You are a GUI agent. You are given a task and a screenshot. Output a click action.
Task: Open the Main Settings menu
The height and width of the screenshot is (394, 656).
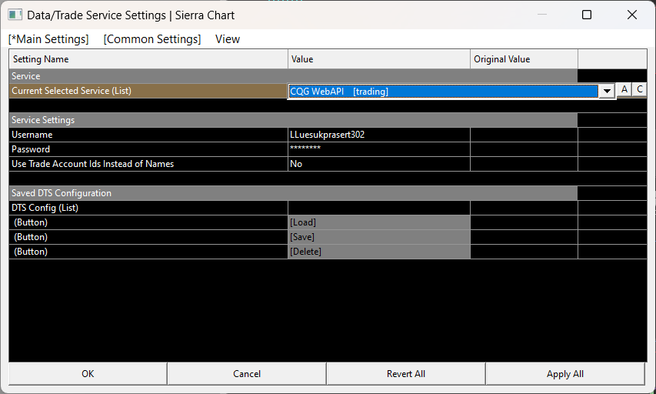(x=48, y=39)
